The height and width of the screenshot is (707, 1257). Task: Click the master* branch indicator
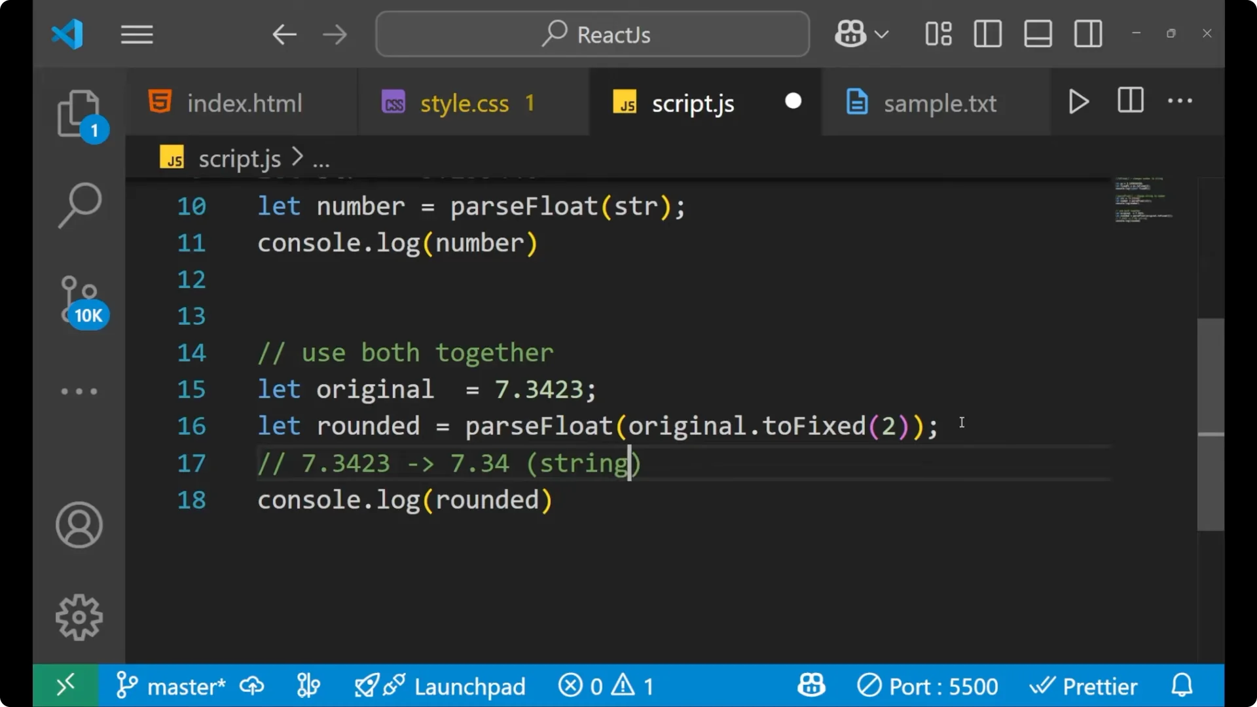(x=187, y=685)
